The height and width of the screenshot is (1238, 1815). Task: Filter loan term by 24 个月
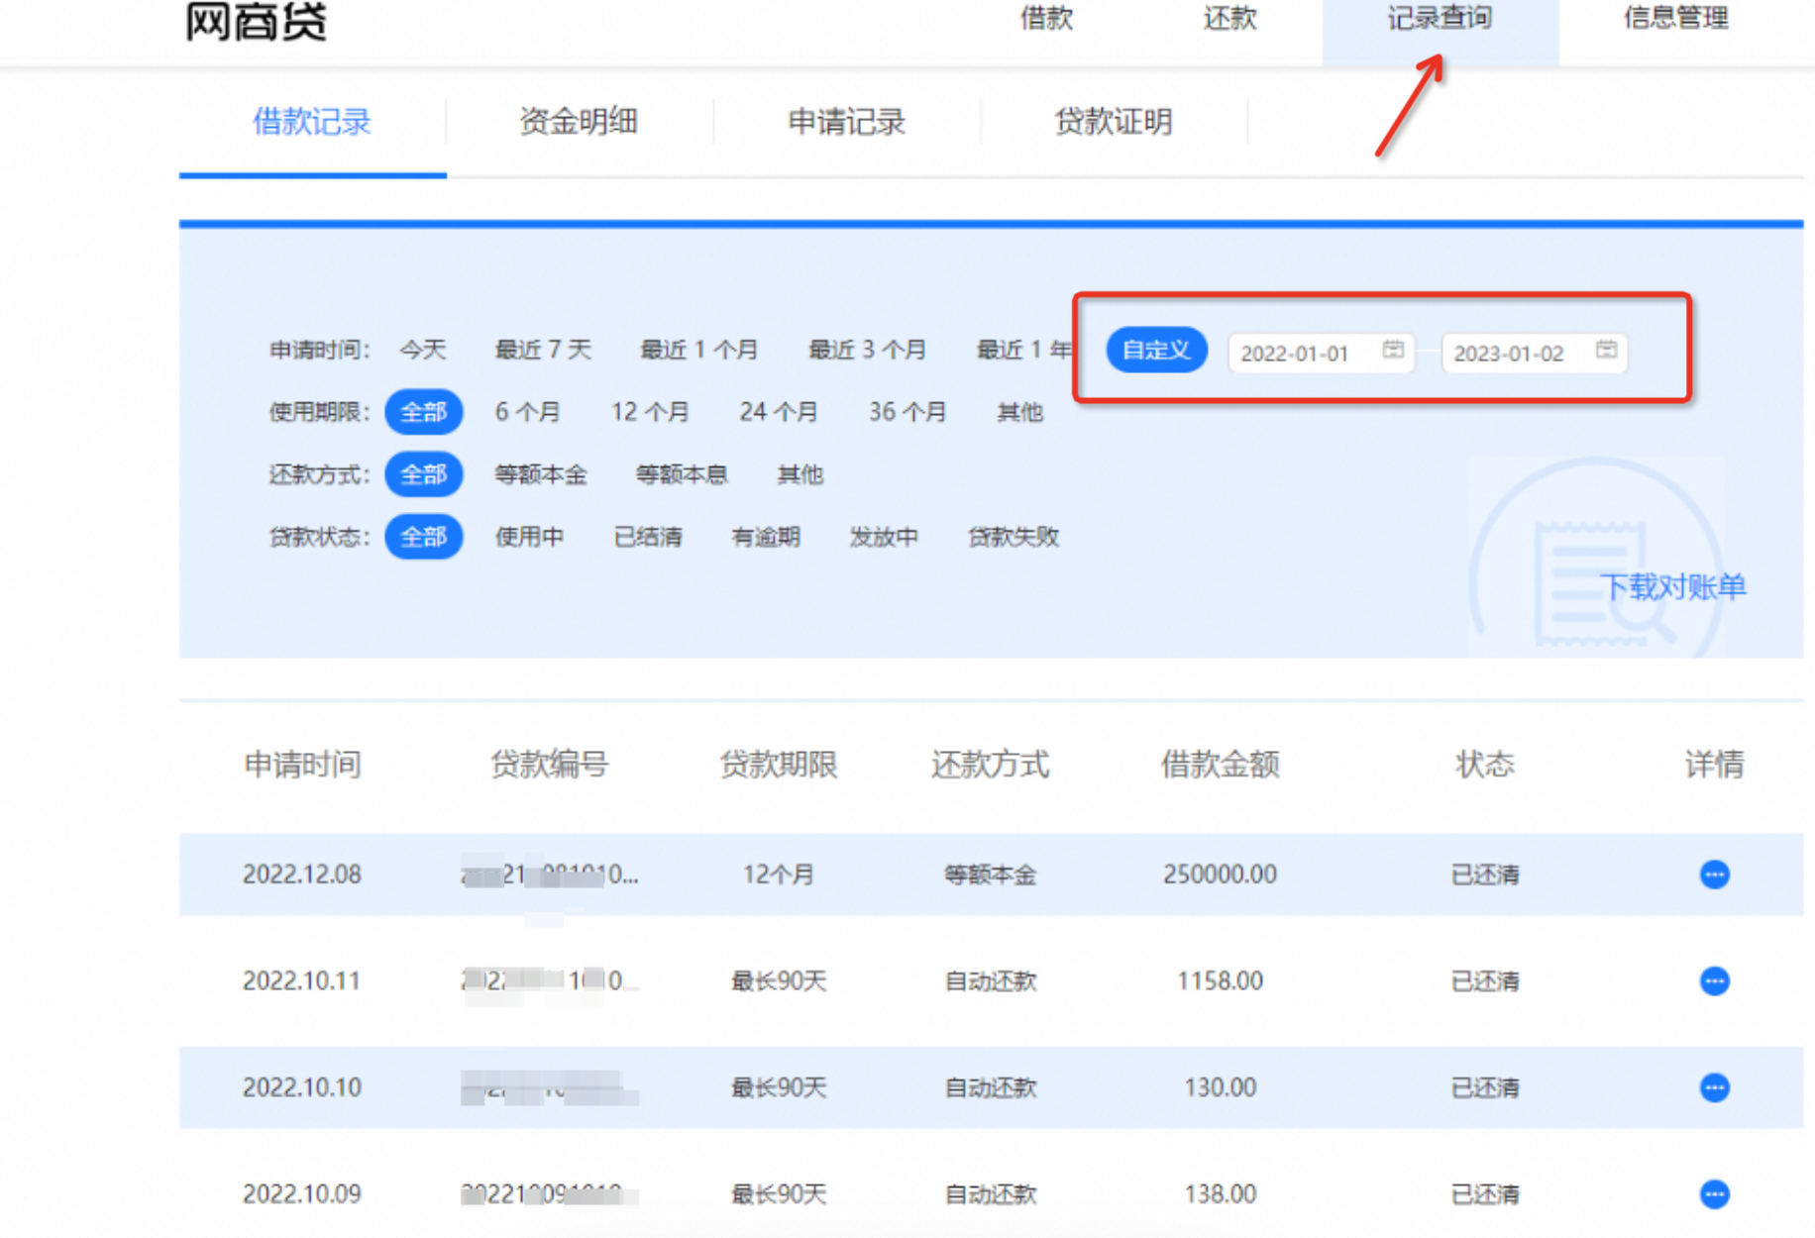tap(778, 412)
